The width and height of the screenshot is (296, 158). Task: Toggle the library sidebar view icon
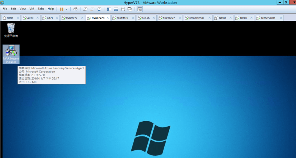[109, 9]
